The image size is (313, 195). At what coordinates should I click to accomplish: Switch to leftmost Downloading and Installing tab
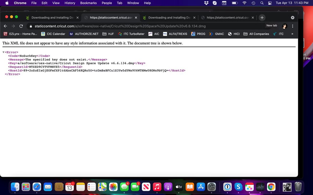click(x=52, y=18)
